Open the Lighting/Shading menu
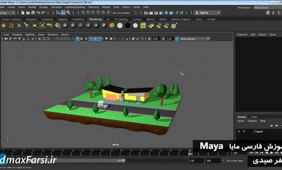The width and height of the screenshot is (282, 170). click(x=75, y=7)
